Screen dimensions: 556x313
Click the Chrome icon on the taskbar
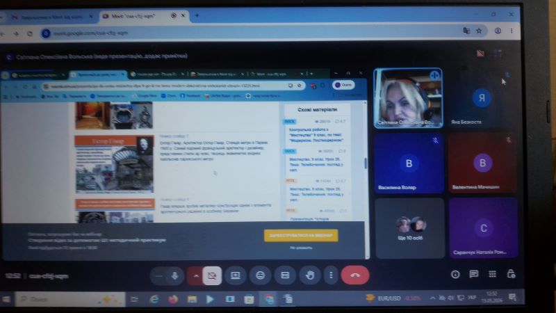coord(268,300)
